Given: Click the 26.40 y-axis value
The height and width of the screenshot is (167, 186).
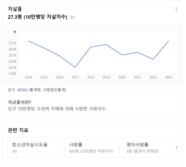Looking at the screenshot, I should coord(12,49).
